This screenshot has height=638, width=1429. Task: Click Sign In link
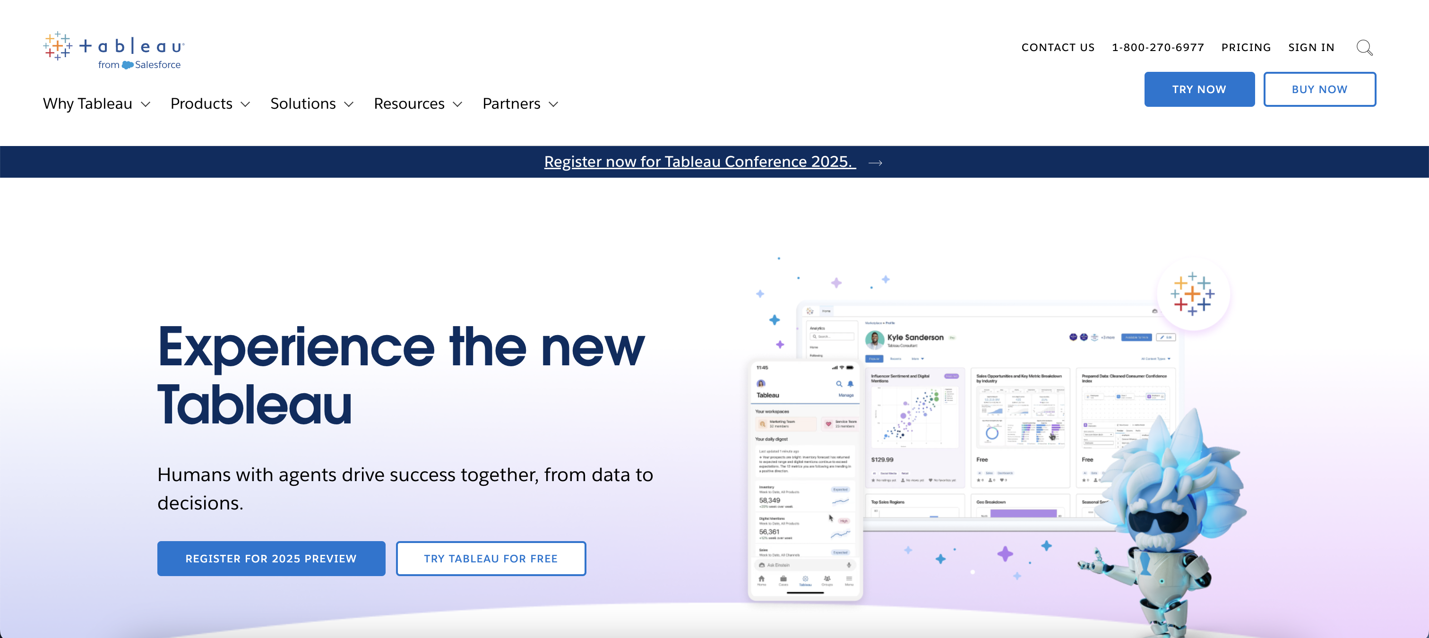click(1311, 48)
